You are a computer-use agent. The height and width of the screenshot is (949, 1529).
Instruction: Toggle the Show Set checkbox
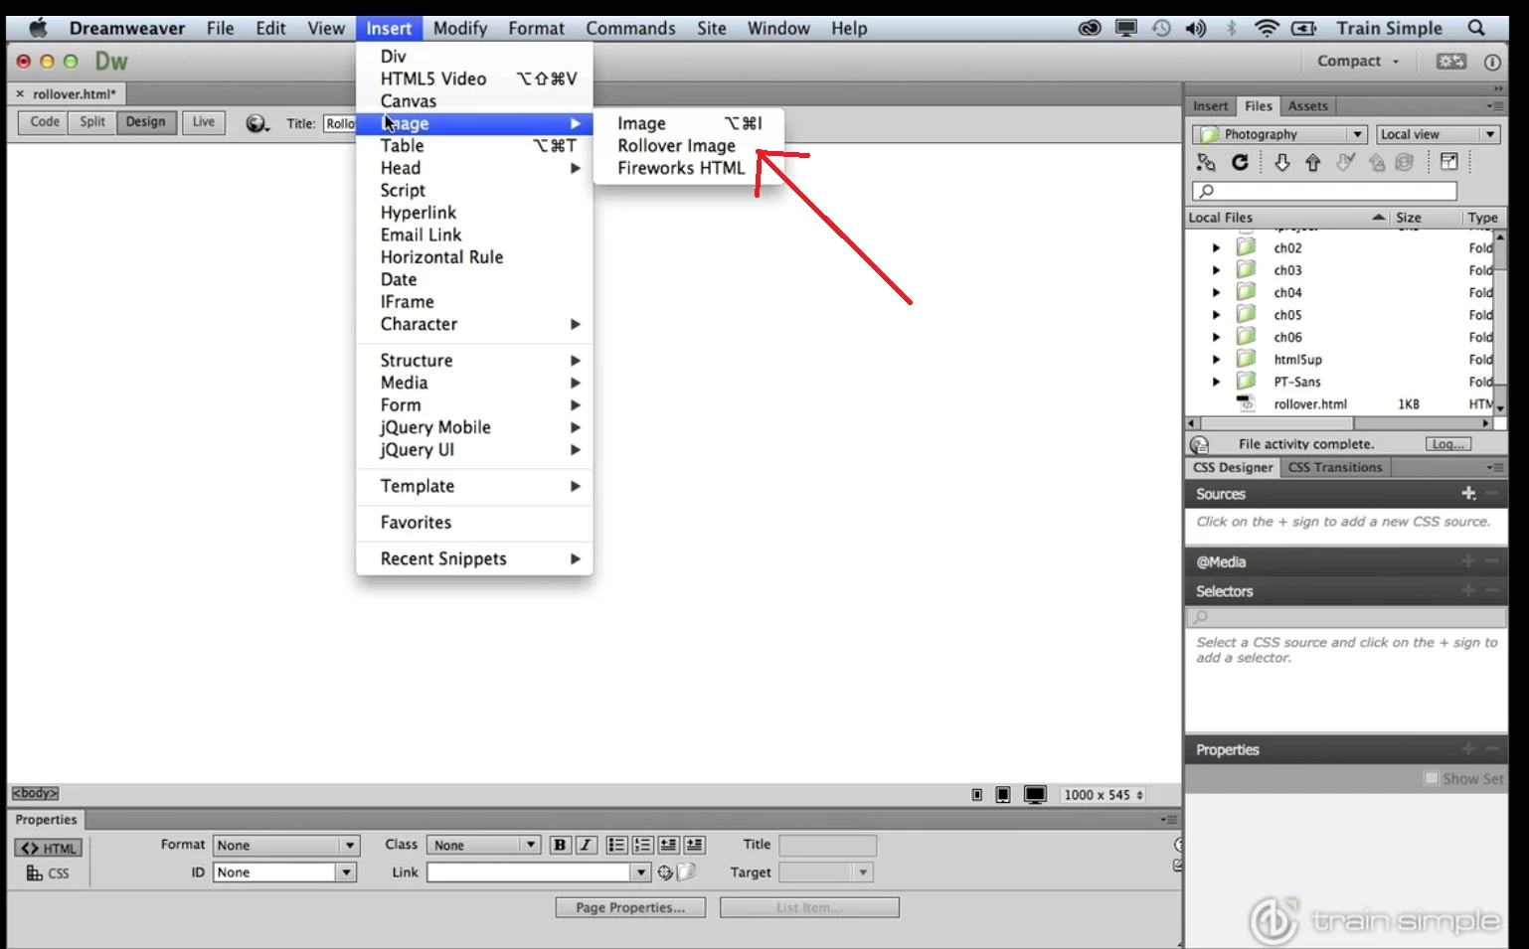pyautogui.click(x=1432, y=778)
